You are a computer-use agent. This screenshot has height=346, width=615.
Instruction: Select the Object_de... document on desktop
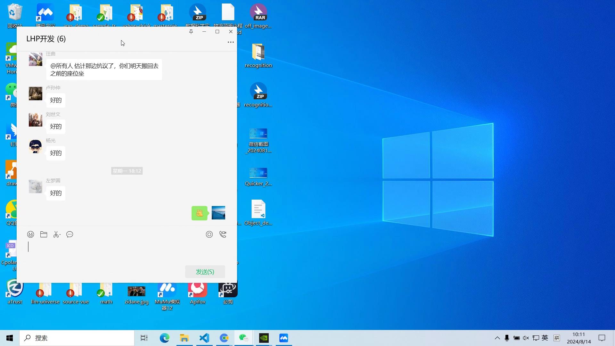[x=258, y=213]
